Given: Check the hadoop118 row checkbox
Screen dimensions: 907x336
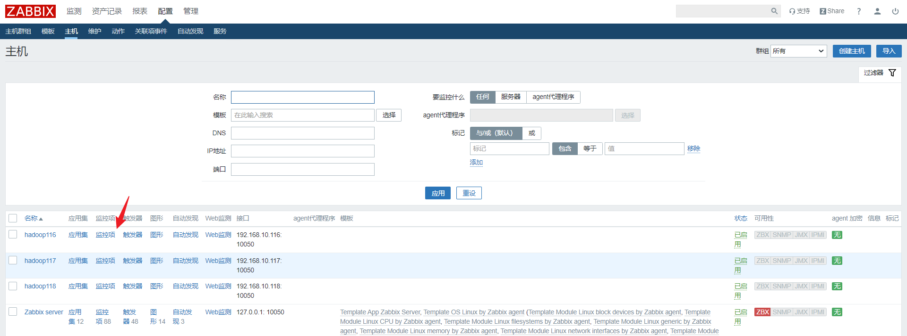Looking at the screenshot, I should tap(13, 286).
